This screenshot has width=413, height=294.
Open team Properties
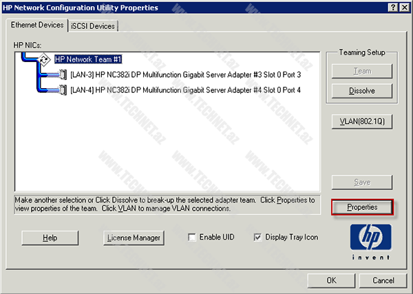362,207
